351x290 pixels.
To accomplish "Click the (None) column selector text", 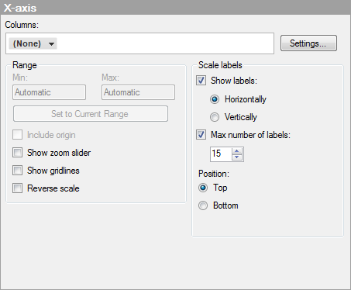I will pyautogui.click(x=27, y=43).
